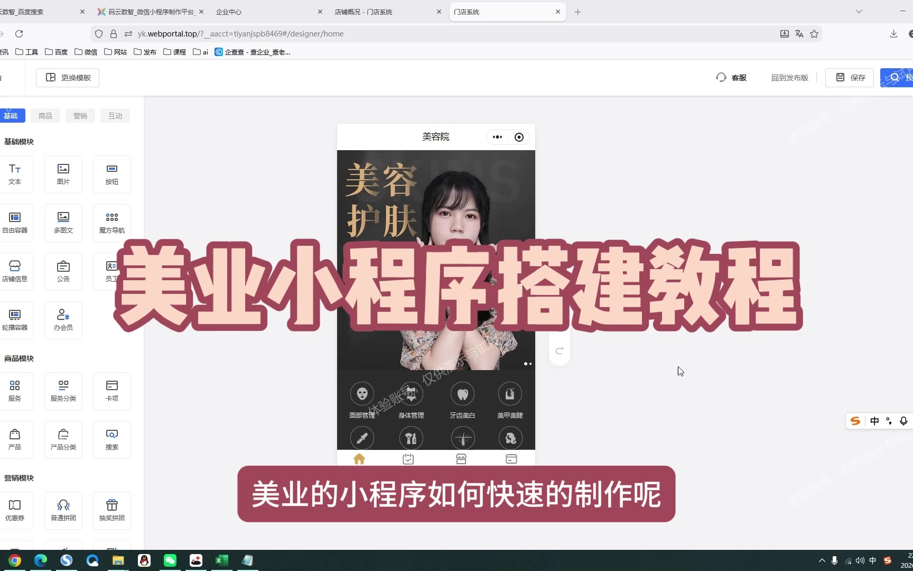Save the design with 保存
Viewport: 913px width, 571px height.
tap(850, 78)
